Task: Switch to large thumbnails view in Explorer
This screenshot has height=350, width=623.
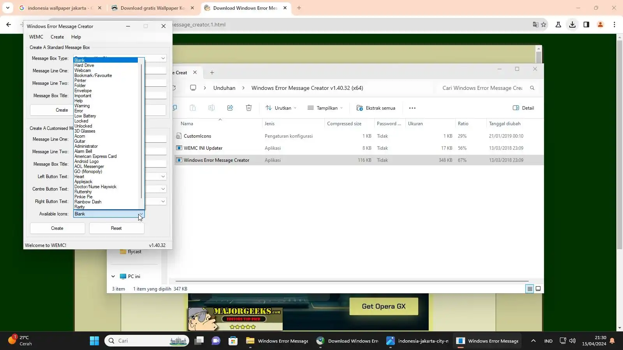Action: [x=538, y=289]
